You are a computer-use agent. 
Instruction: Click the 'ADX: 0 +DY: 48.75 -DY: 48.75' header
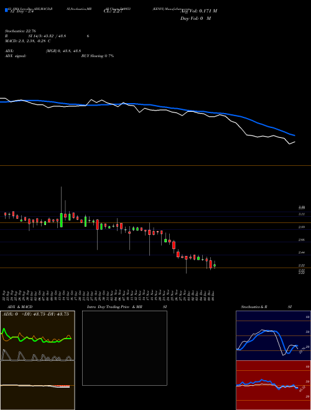(35, 314)
